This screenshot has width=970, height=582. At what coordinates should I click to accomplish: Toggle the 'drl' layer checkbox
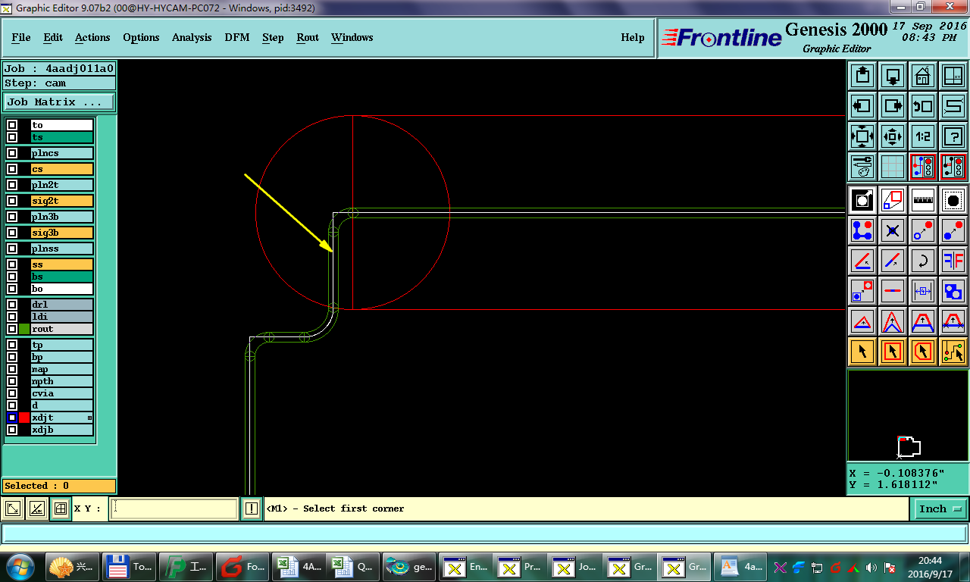tap(12, 305)
